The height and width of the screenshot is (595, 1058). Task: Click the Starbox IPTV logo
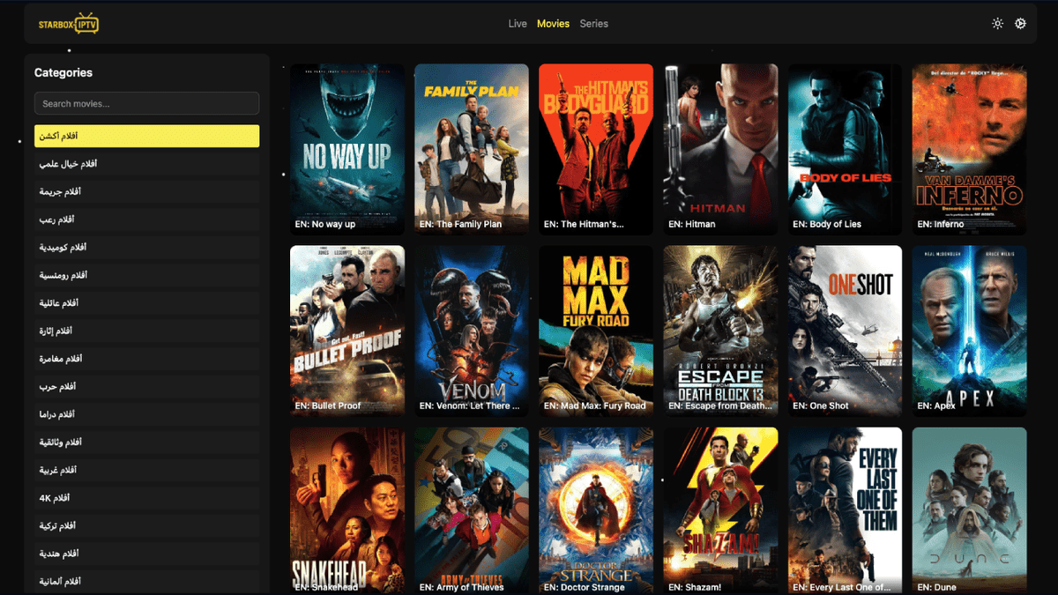tap(69, 24)
